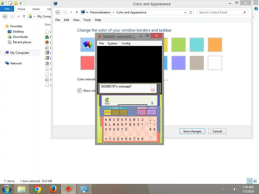259x194 pixels.
Task: Open the melonDS Config menu
Action: tap(126, 43)
